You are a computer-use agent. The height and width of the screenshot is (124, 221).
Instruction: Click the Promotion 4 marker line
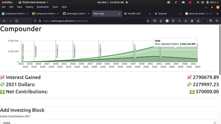tap(99, 51)
